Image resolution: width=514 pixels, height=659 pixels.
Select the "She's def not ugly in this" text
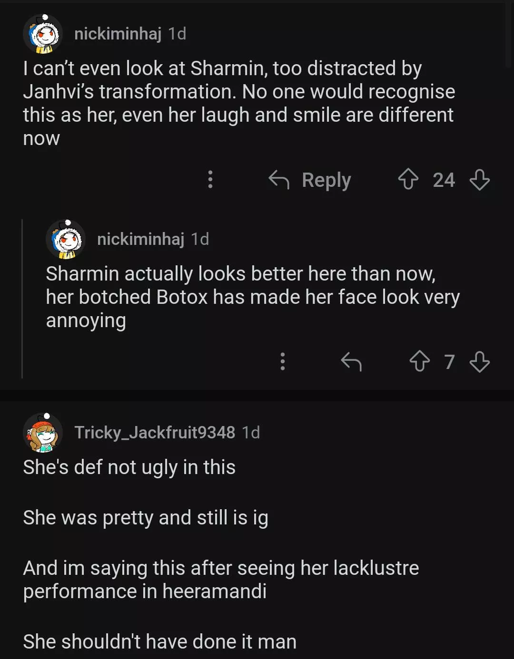[129, 467]
